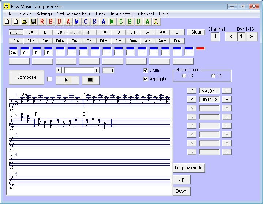Click the green A toolbar icon
Screen dimensions: 263x204
pos(147,22)
